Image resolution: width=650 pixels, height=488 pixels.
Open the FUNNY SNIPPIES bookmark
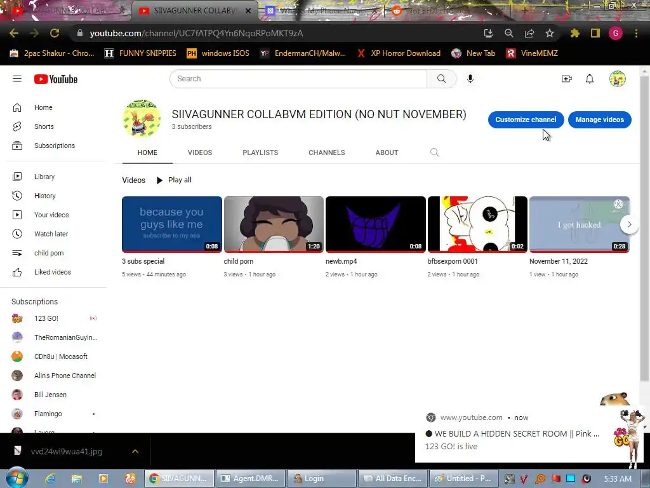point(140,53)
